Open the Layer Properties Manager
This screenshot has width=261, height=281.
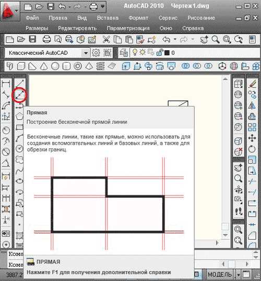124,53
